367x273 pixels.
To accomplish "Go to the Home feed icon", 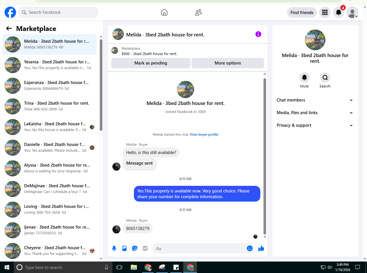I will (164, 12).
